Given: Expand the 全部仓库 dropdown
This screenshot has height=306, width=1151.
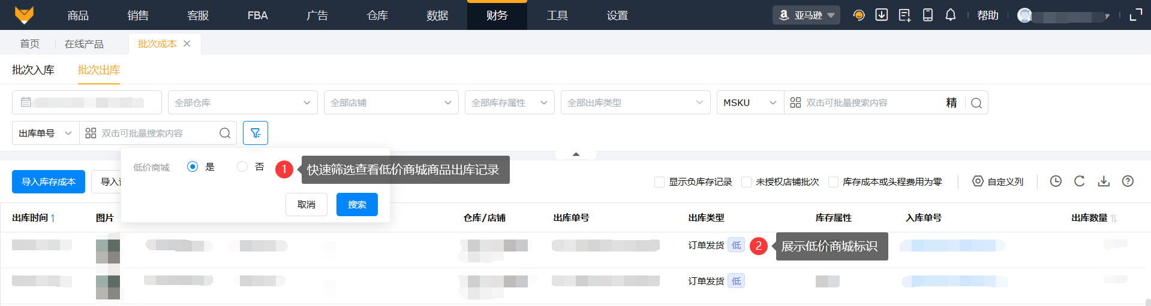Looking at the screenshot, I should pos(242,102).
